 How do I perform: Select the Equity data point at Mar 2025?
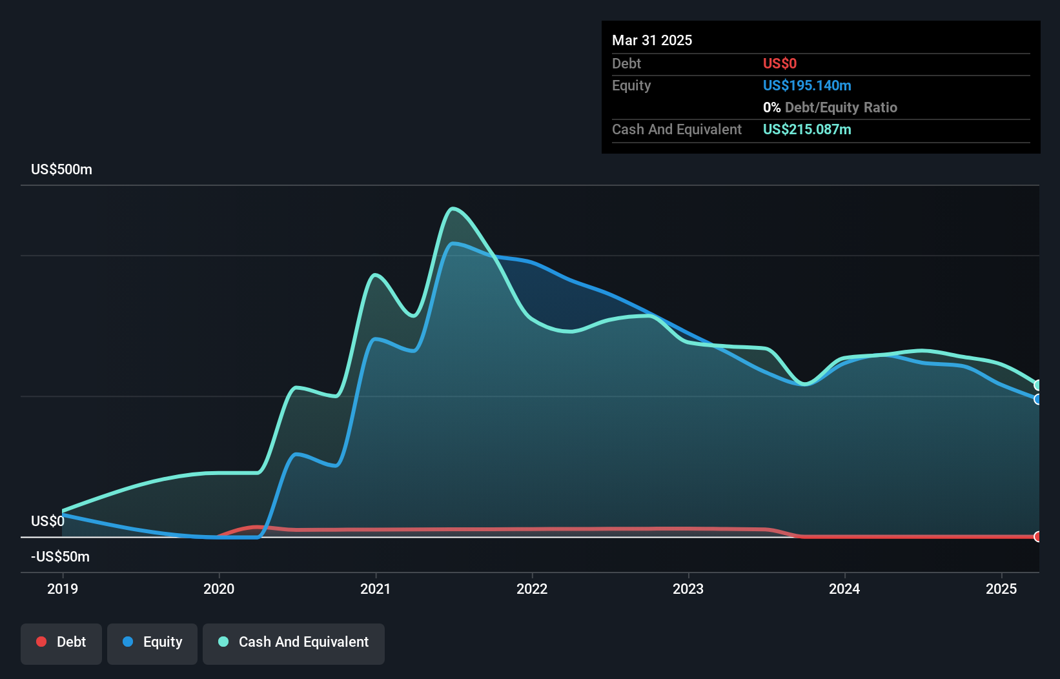coord(1038,400)
